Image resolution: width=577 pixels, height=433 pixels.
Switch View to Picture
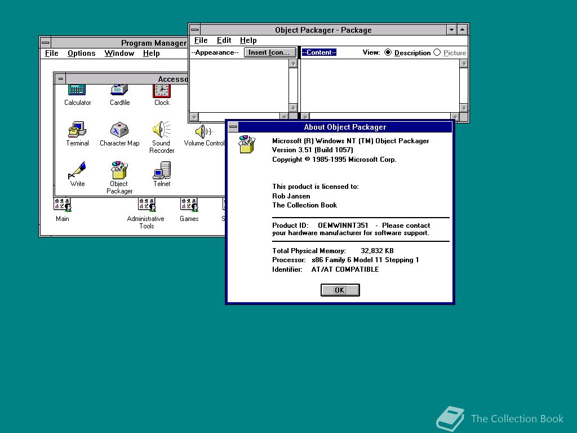(438, 52)
